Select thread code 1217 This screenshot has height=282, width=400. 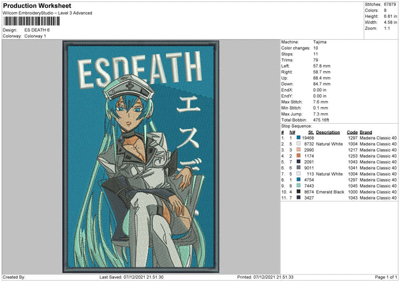[353, 150]
